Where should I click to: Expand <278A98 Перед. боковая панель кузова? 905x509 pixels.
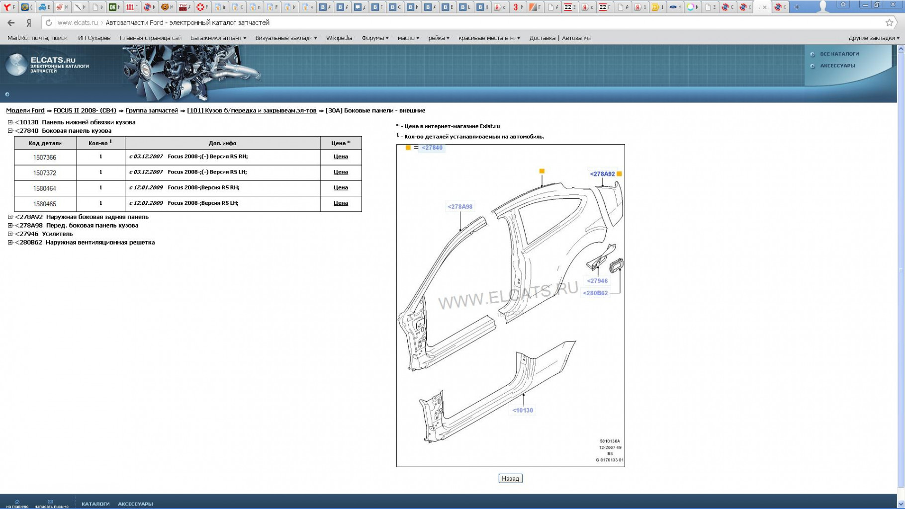pyautogui.click(x=10, y=226)
